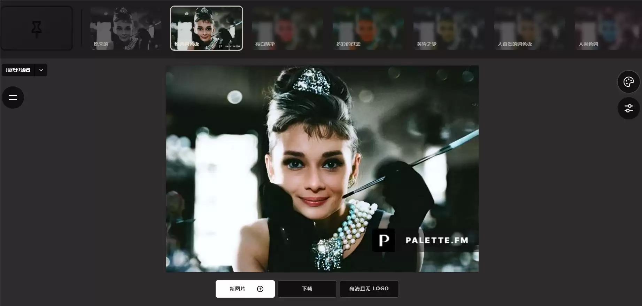The image size is (642, 306).
Task: Click the 下载 download button
Action: (x=307, y=289)
